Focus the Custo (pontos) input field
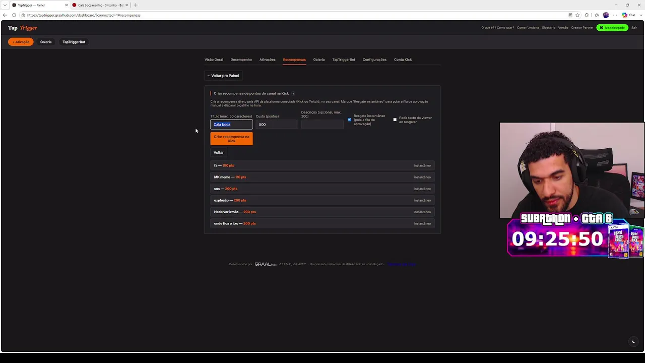Viewport: 645px width, 363px height. 277,125
